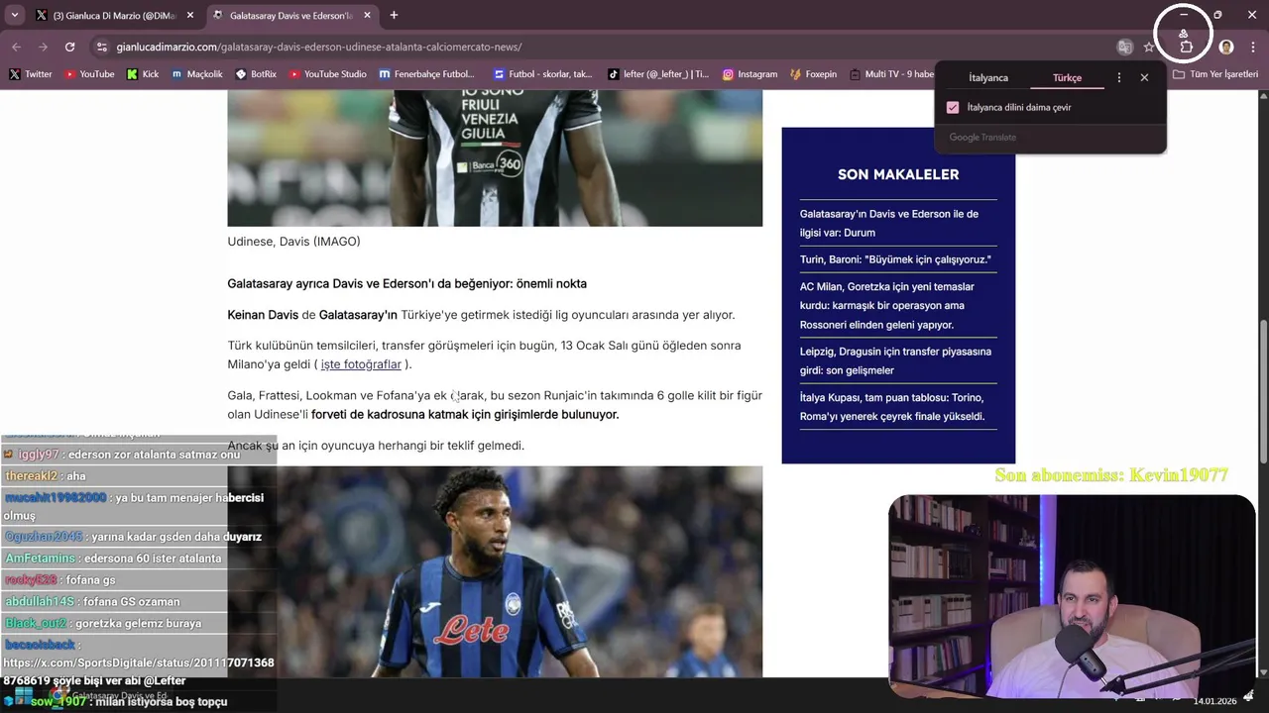
Task: Click the 'SON MAKALELER' heading
Action: (898, 174)
